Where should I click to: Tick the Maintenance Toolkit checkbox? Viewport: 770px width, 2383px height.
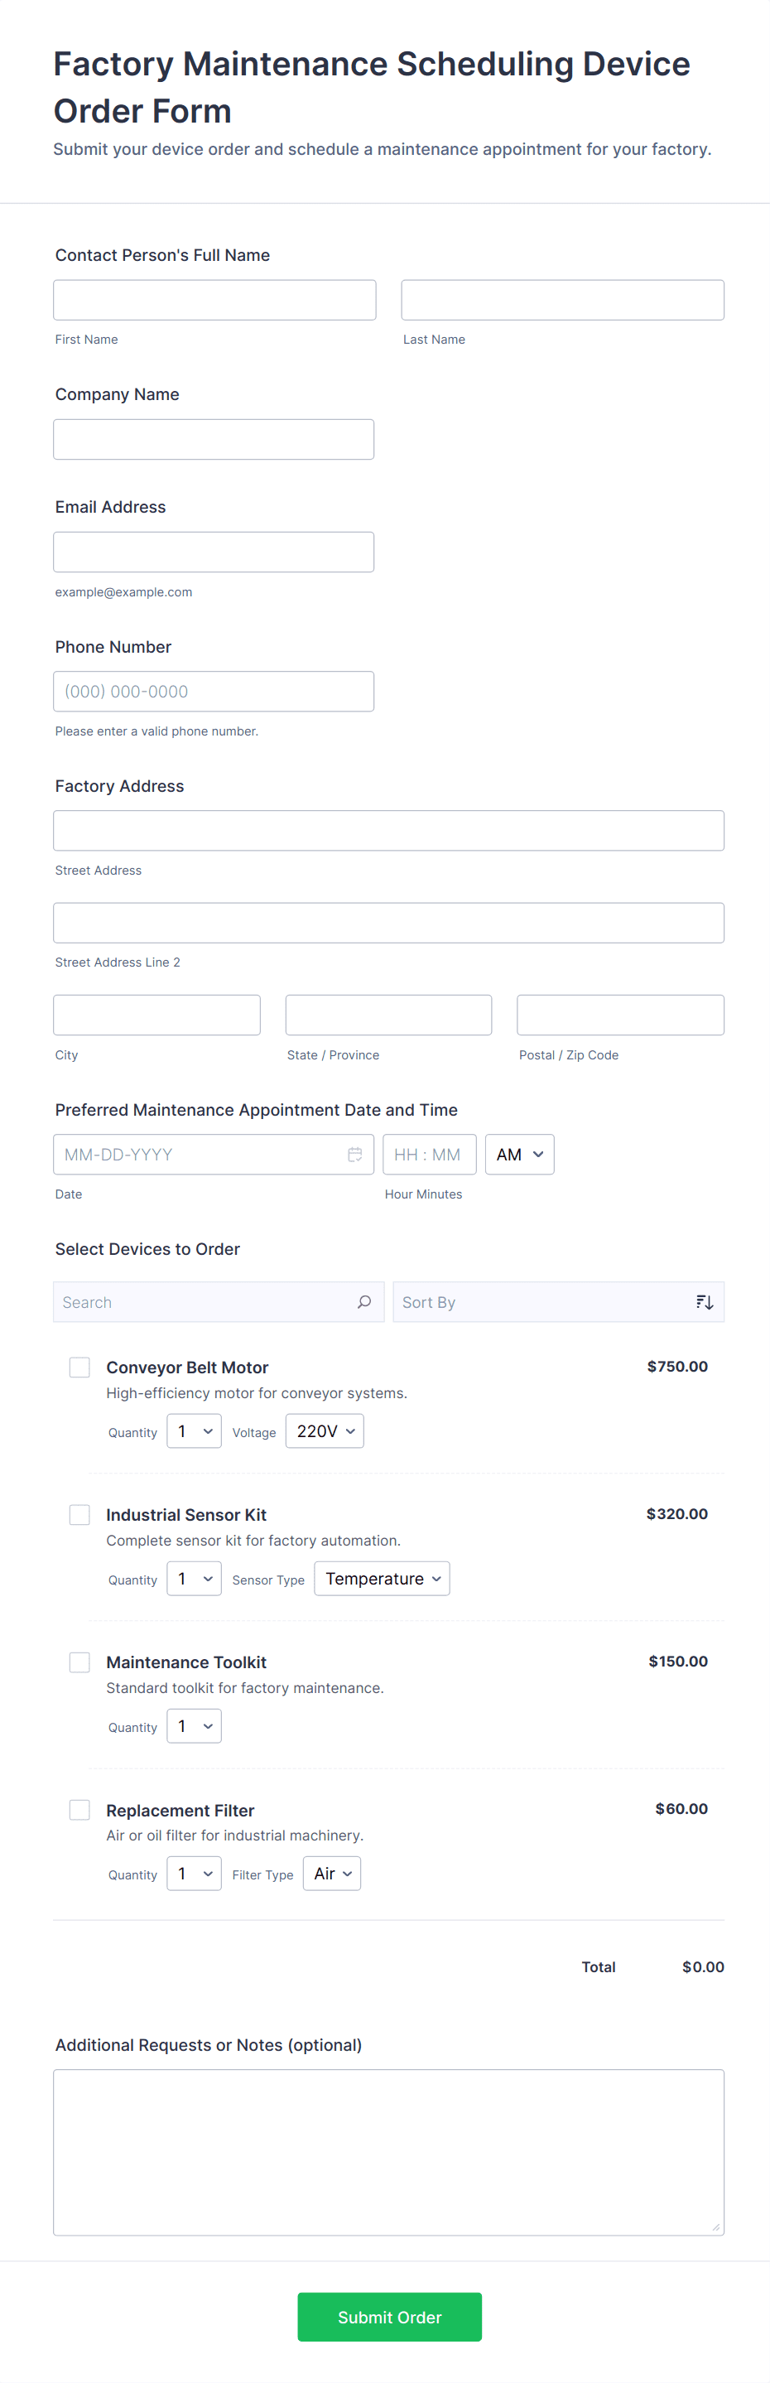80,1662
